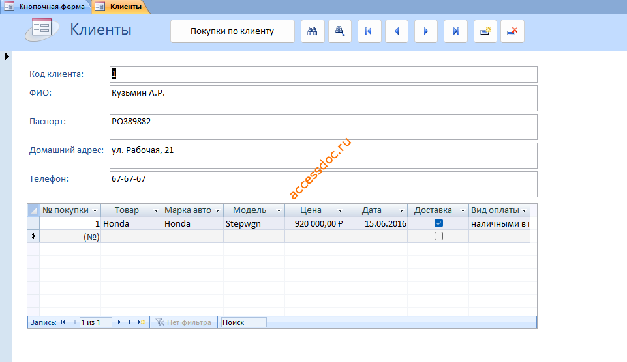This screenshot has width=627, height=362.
Task: Click subform new blank record icon
Action: point(142,322)
